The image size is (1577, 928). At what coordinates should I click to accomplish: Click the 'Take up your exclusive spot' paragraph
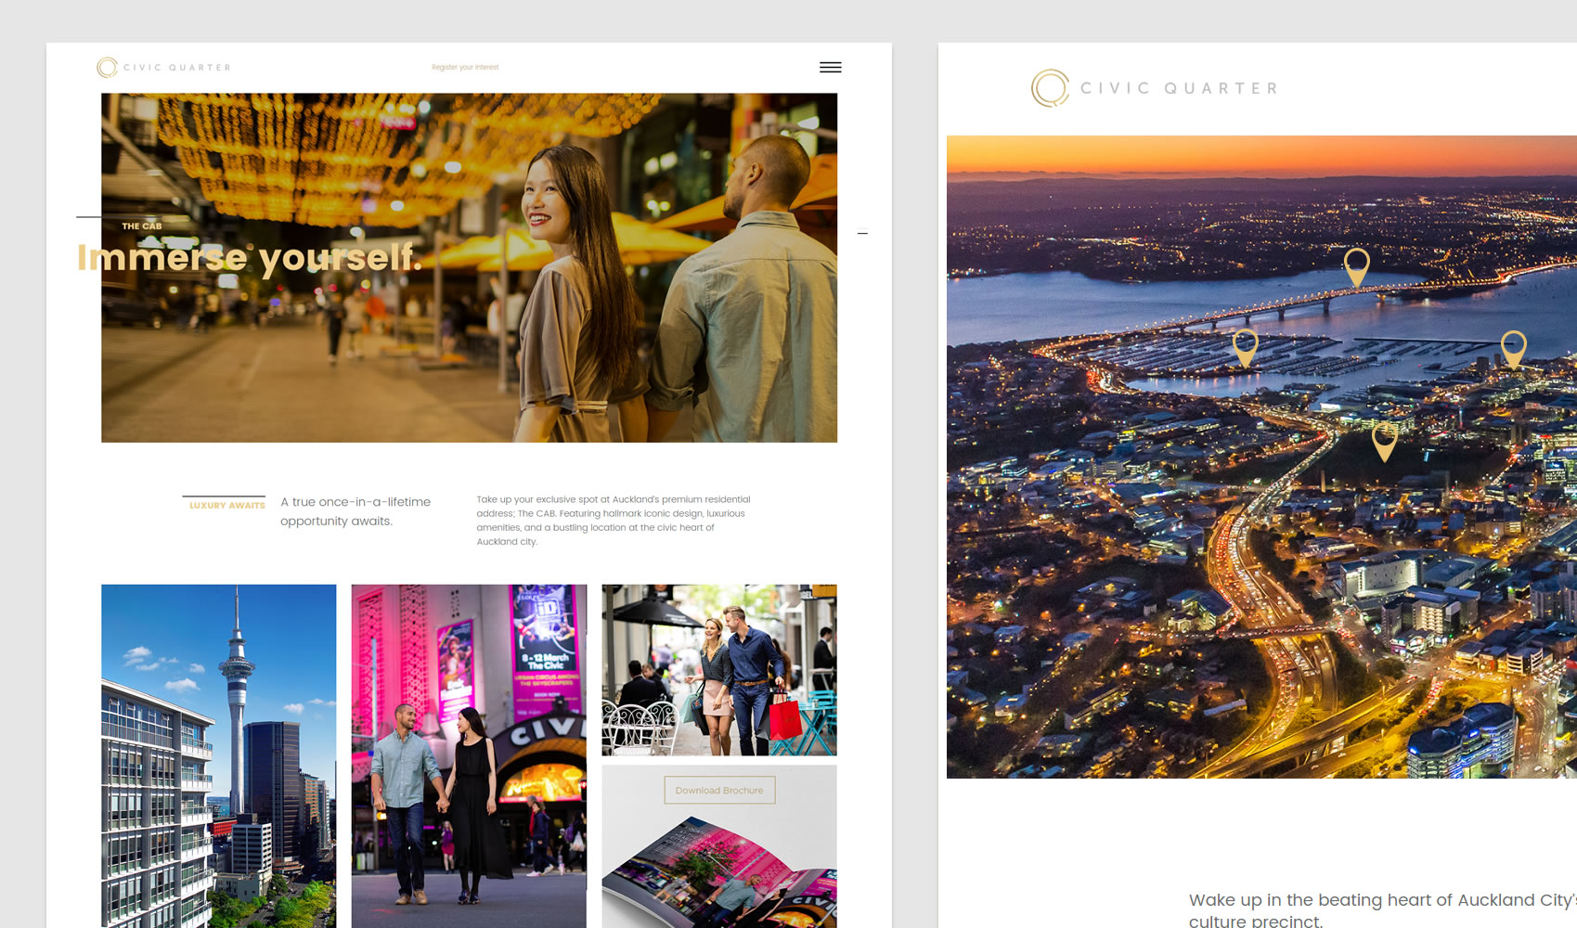click(x=614, y=521)
